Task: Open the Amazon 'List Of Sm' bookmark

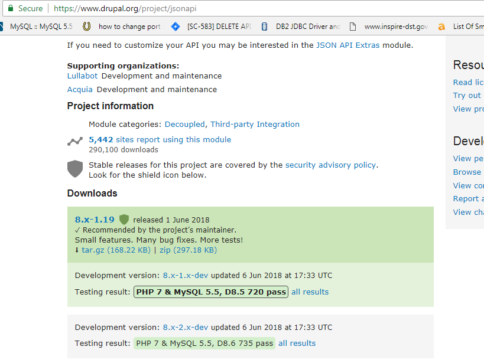Action: click(x=460, y=27)
